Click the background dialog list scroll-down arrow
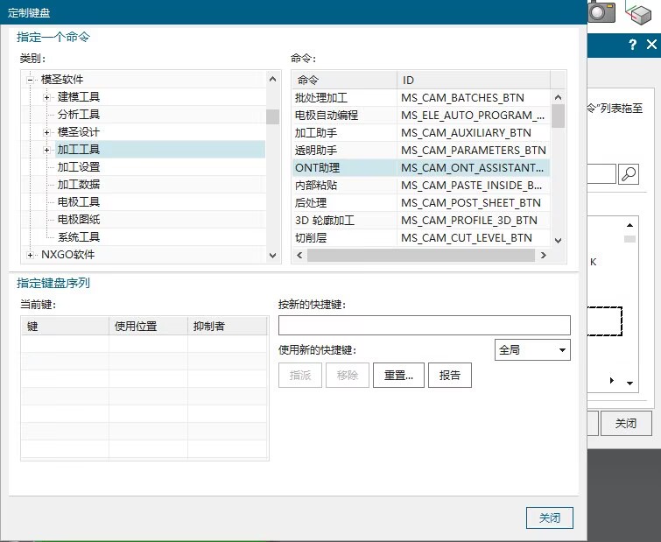Viewport: 661px width, 542px height. point(629,384)
